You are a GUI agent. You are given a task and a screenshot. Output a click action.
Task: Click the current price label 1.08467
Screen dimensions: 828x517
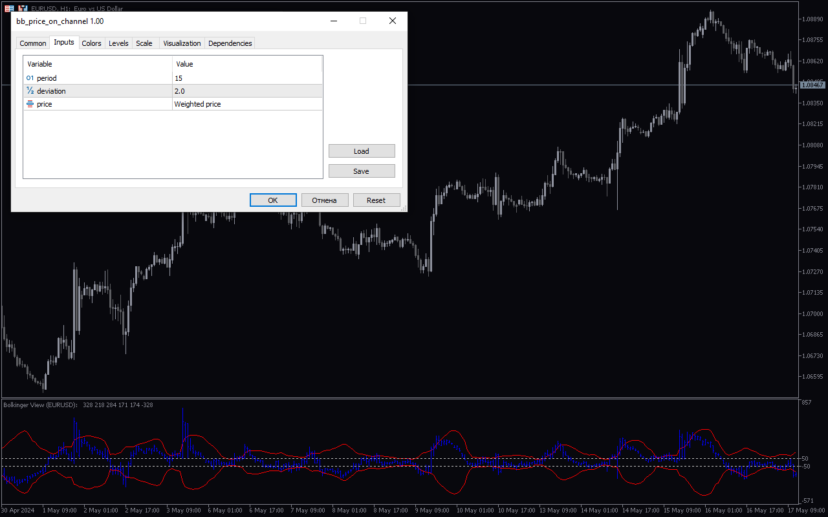click(812, 85)
